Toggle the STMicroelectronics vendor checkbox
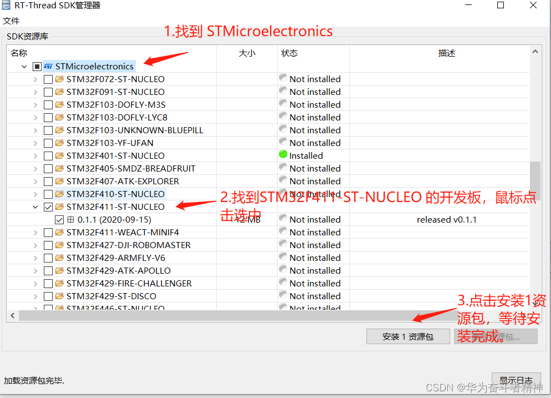 (x=37, y=67)
